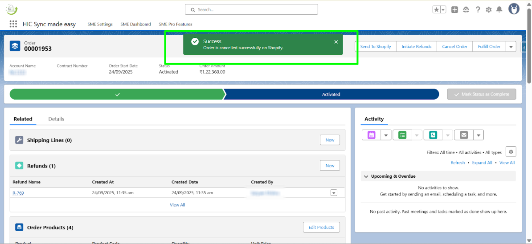The width and height of the screenshot is (532, 244).
Task: Open the SME Dashboard tab
Action: (135, 24)
